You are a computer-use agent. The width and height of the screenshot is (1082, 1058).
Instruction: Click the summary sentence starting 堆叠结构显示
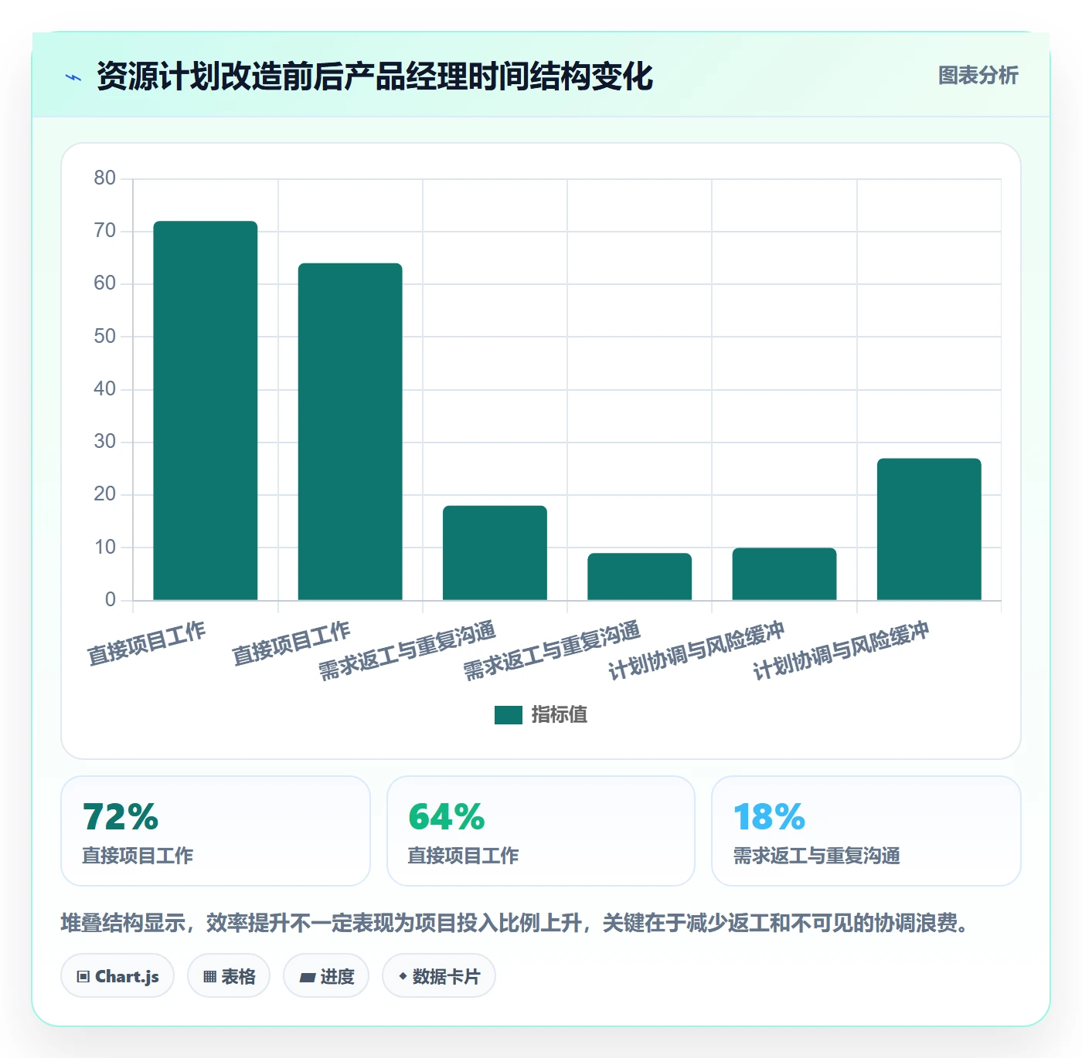(515, 923)
